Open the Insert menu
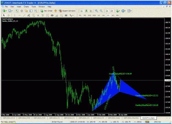Image resolution: width=172 pixels, height=124 pixels. pos(19,7)
